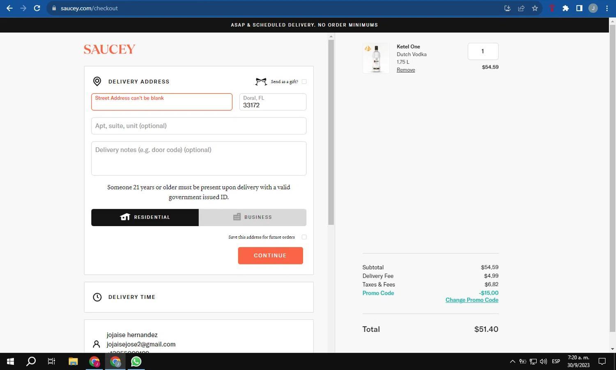Open the Chrome three-dot menu
Image resolution: width=616 pixels, height=370 pixels.
coord(607,8)
